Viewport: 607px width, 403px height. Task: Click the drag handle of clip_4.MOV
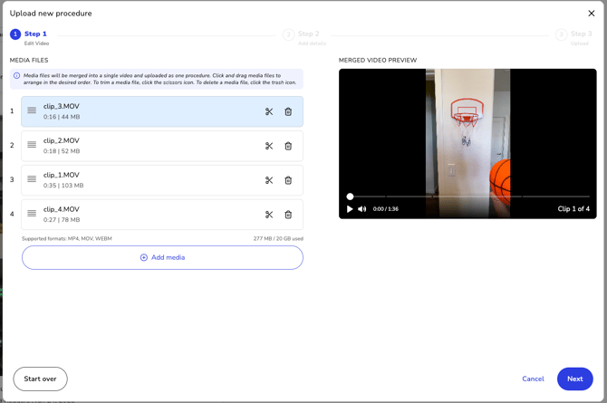(32, 214)
